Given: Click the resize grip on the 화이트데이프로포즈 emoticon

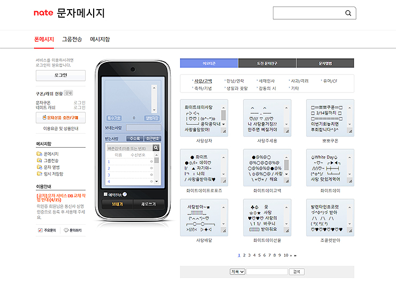Looking at the screenshot, I should click(224, 181).
